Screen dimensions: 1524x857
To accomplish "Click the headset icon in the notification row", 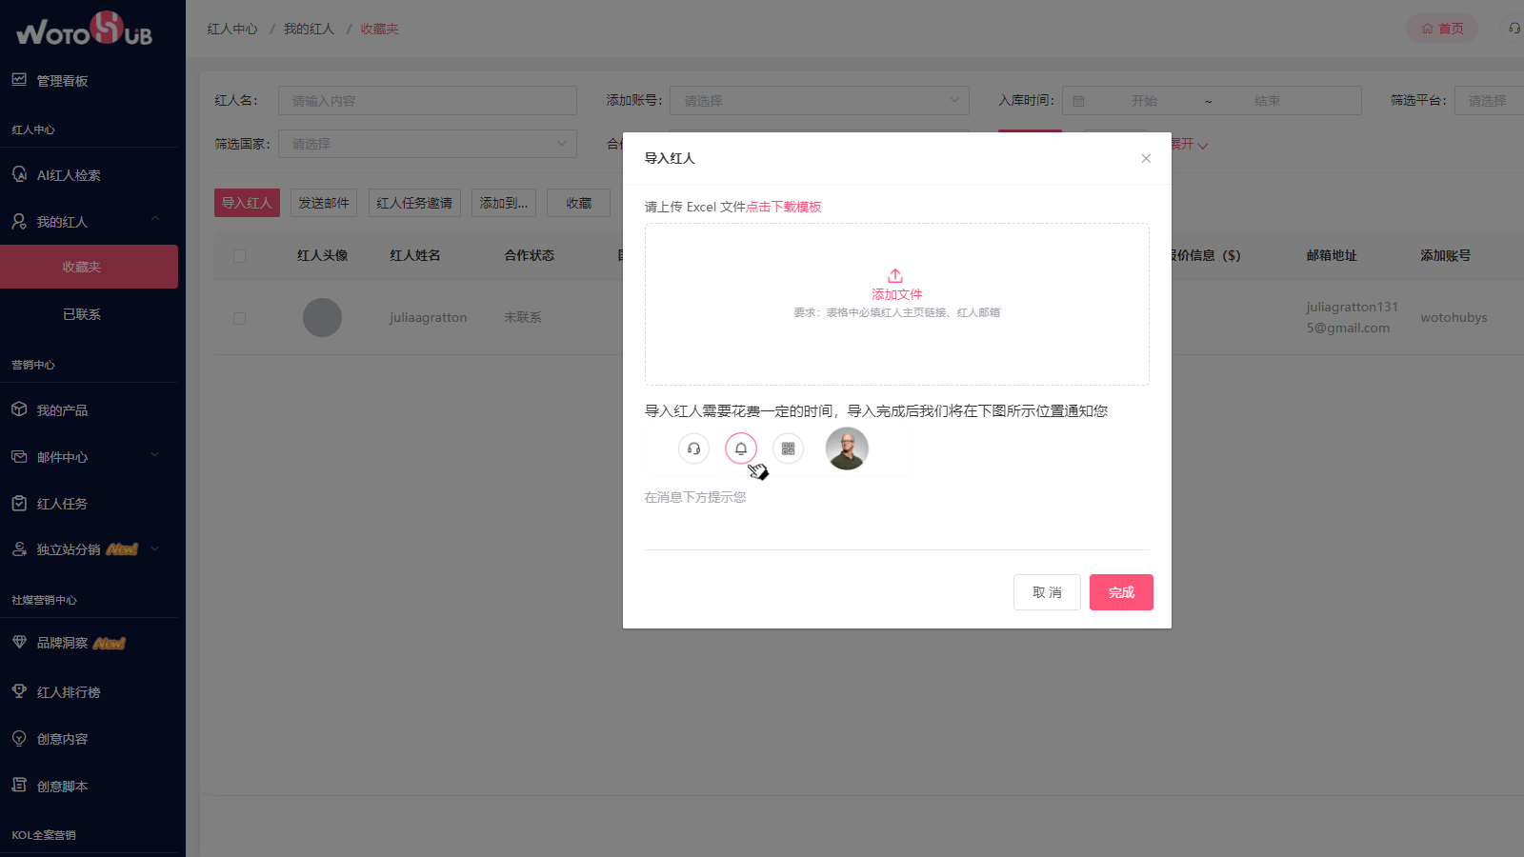I will tap(693, 448).
